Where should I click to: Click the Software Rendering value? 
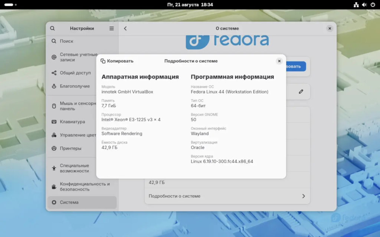coord(122,133)
